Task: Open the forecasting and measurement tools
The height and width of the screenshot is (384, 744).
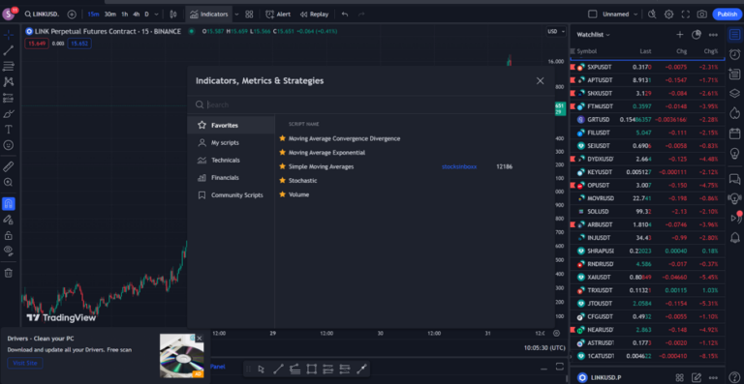Action: pos(9,98)
